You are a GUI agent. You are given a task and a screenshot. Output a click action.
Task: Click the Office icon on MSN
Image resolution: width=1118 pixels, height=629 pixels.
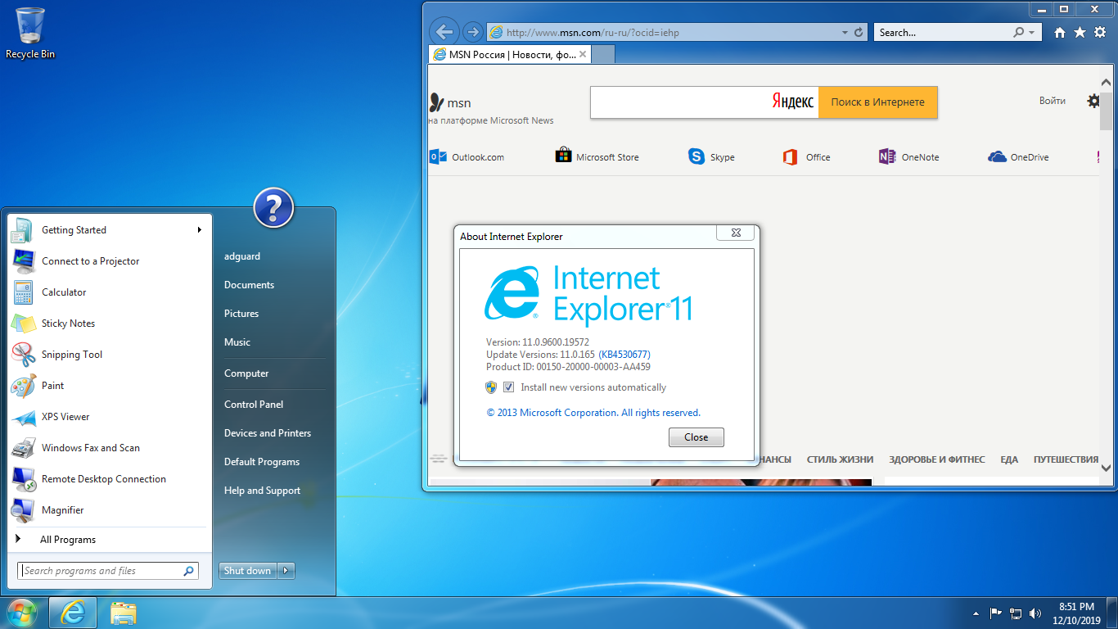coord(790,156)
